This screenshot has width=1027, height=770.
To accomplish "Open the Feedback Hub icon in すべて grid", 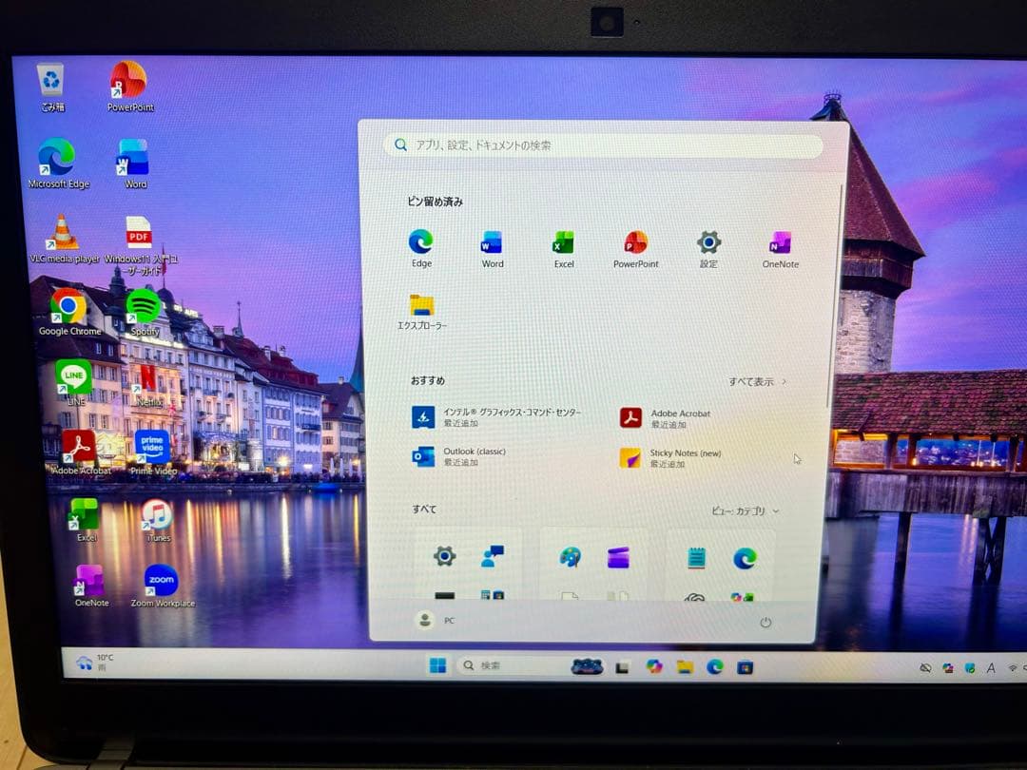I will click(493, 556).
